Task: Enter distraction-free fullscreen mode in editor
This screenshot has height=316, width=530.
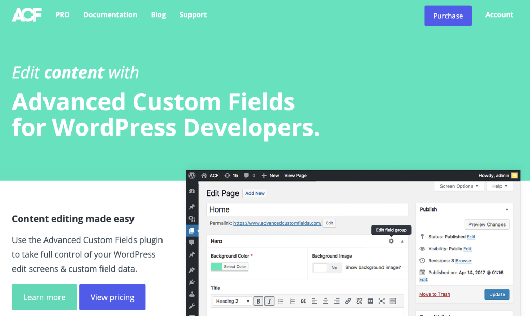Action: (381, 301)
